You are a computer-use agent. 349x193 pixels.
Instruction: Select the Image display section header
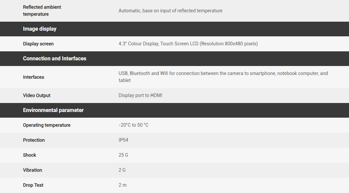pyautogui.click(x=40, y=29)
